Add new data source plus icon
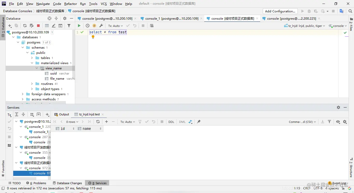 pos(10,26)
